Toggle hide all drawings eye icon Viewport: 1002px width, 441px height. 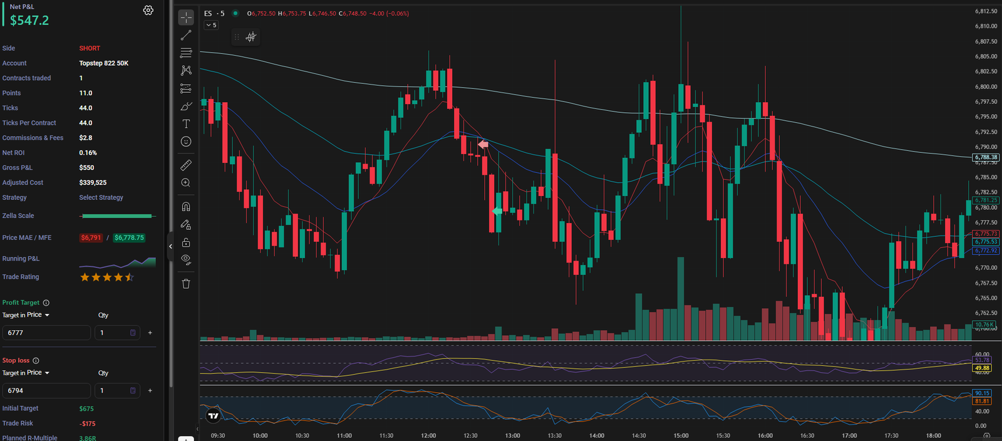[x=186, y=259]
